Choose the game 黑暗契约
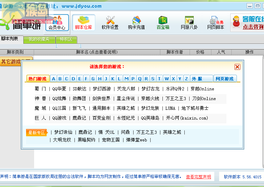Screen dimensions: 264x187 point(86,140)
